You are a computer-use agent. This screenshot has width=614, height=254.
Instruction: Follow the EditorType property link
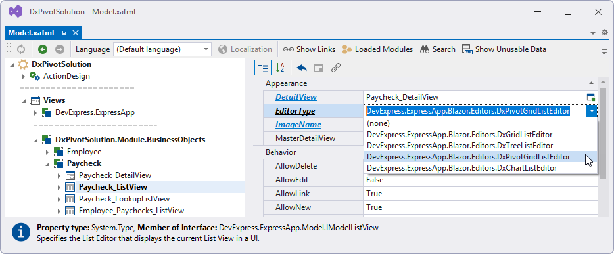pos(295,111)
